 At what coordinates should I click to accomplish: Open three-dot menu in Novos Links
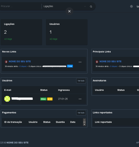pos(80,62)
